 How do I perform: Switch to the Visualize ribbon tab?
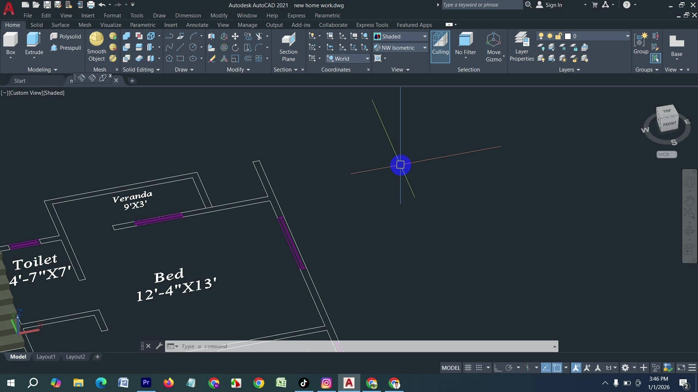pos(111,25)
